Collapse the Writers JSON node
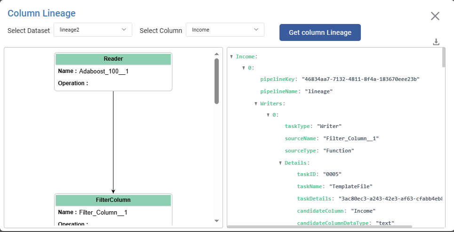The width and height of the screenshot is (454, 232). [256, 104]
